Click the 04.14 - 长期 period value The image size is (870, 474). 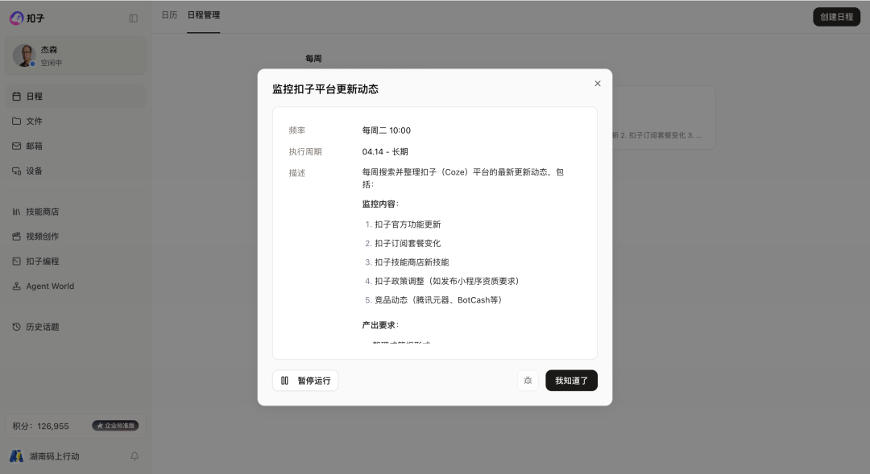tap(385, 151)
